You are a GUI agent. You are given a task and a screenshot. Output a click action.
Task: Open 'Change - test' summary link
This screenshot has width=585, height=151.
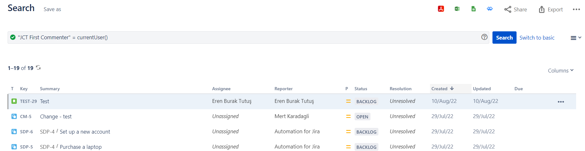(56, 116)
